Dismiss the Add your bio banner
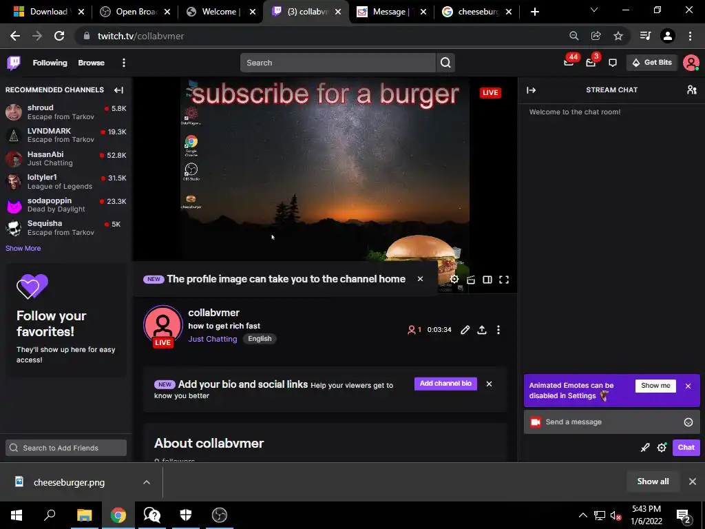Screen dimensions: 705x529 [490, 384]
